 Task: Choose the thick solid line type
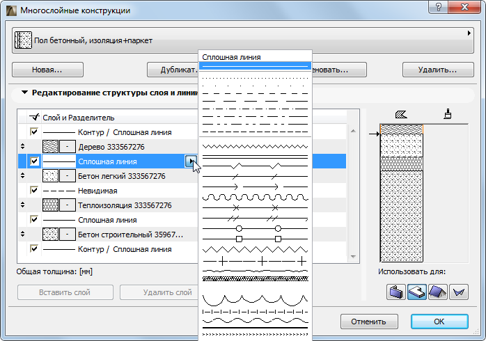255,327
